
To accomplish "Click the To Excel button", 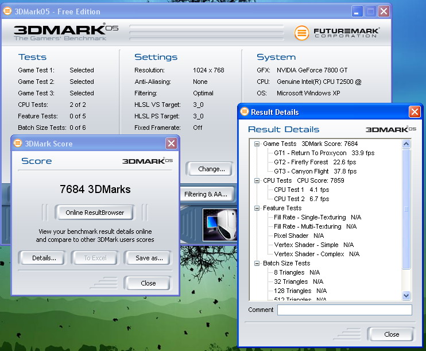I will [95, 258].
